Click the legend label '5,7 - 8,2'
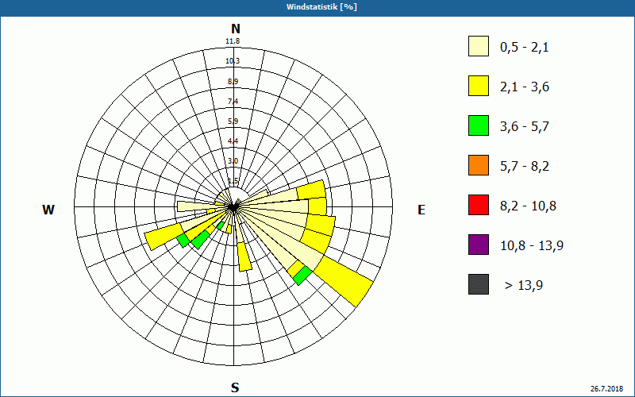 click(x=525, y=167)
